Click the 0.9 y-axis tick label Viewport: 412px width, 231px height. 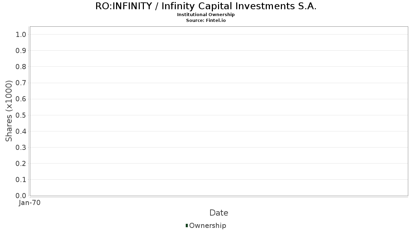(21, 50)
